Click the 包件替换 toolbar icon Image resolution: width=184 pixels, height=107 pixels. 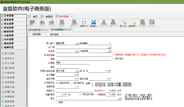click(142, 24)
